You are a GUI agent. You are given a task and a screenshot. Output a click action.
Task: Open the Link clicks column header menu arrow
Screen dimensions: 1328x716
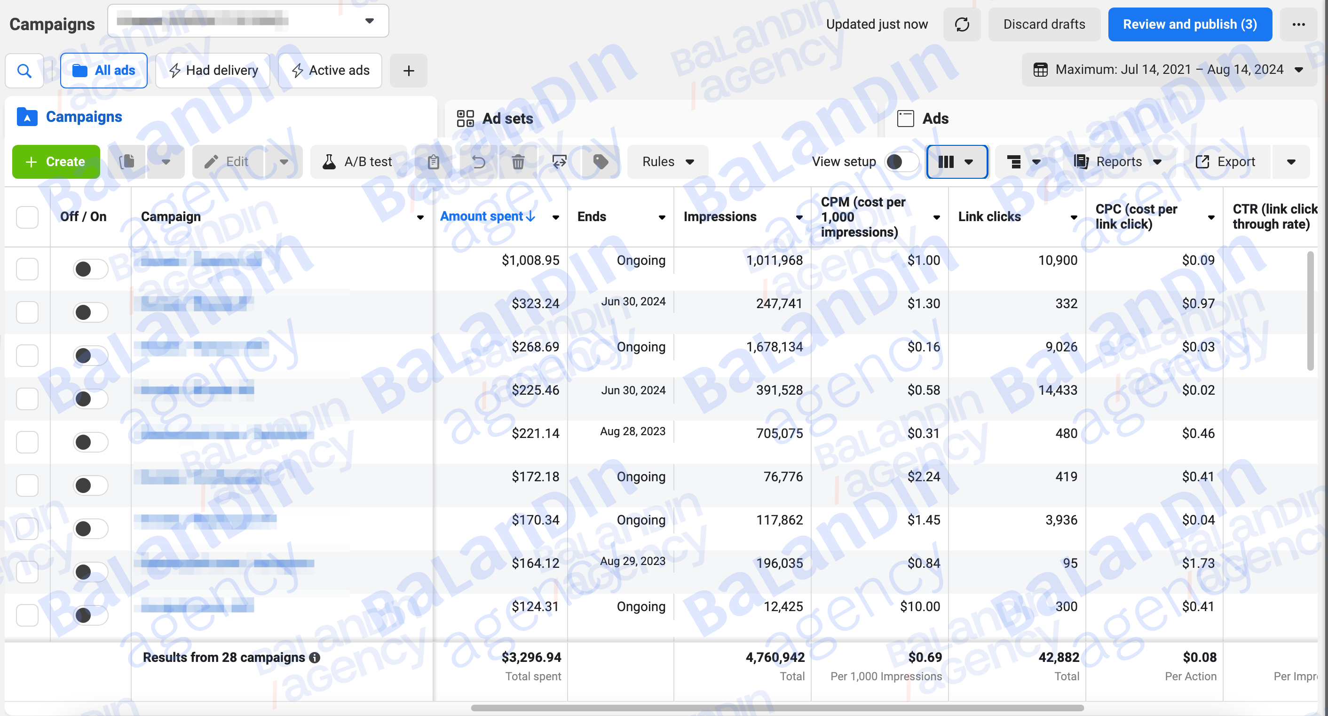(1074, 217)
